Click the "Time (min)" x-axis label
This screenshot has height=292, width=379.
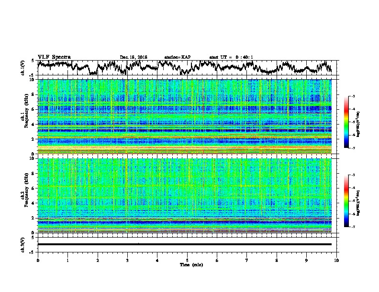[191, 265]
